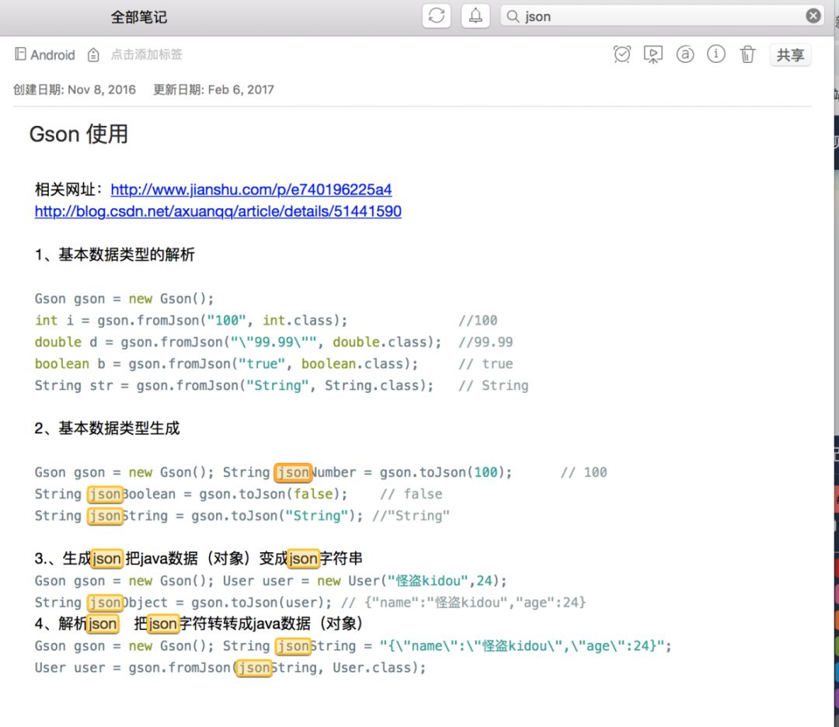Open the annotation 'a' tool
839x727 pixels.
684,54
